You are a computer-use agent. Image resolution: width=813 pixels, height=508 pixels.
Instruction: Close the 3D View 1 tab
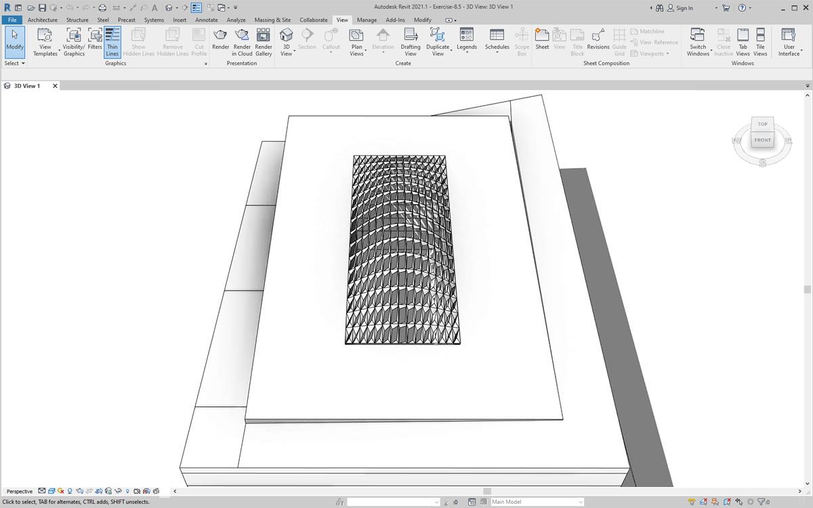click(56, 86)
